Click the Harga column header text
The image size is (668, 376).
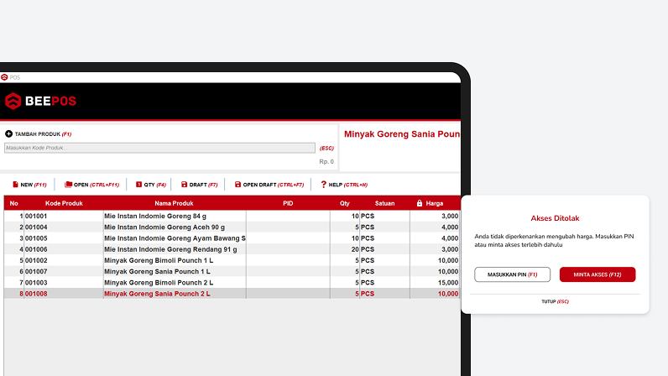[x=435, y=203]
